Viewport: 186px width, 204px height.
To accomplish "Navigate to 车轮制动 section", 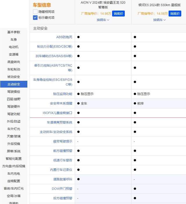I will (x=14, y=69).
